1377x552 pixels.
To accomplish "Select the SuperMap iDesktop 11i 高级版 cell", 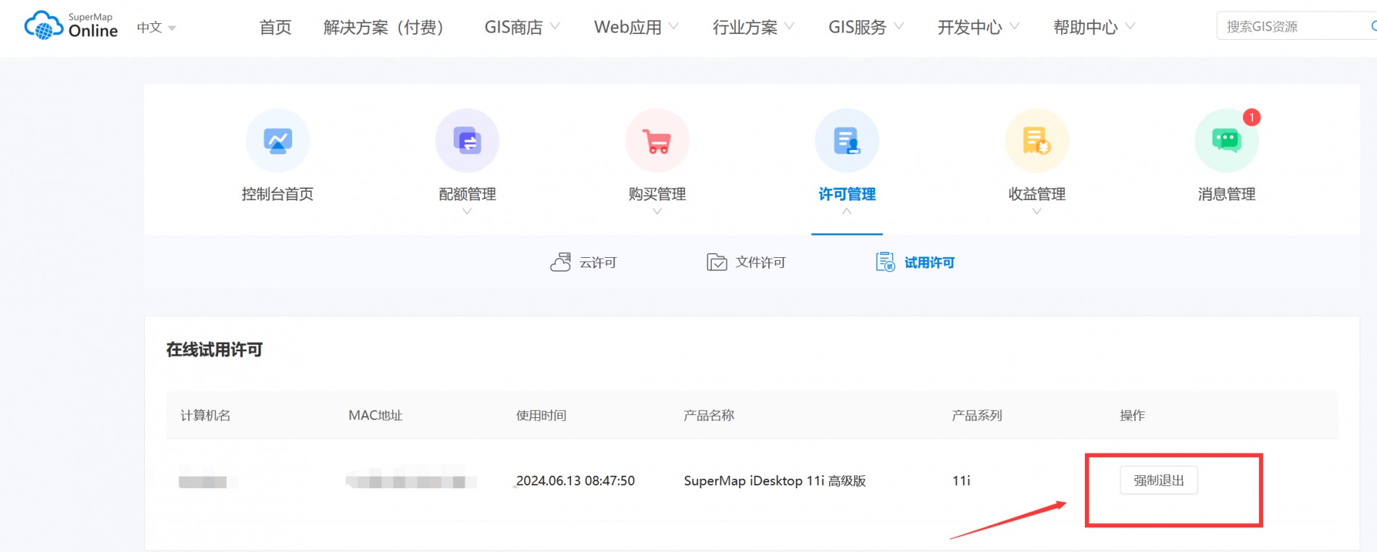I will click(775, 480).
